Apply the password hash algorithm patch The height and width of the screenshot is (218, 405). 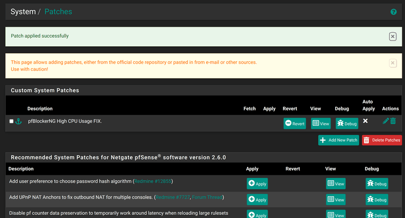coord(257,184)
